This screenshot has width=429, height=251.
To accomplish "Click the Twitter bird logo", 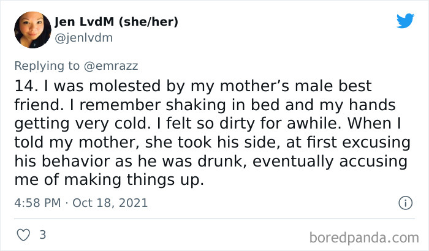I will (405, 21).
